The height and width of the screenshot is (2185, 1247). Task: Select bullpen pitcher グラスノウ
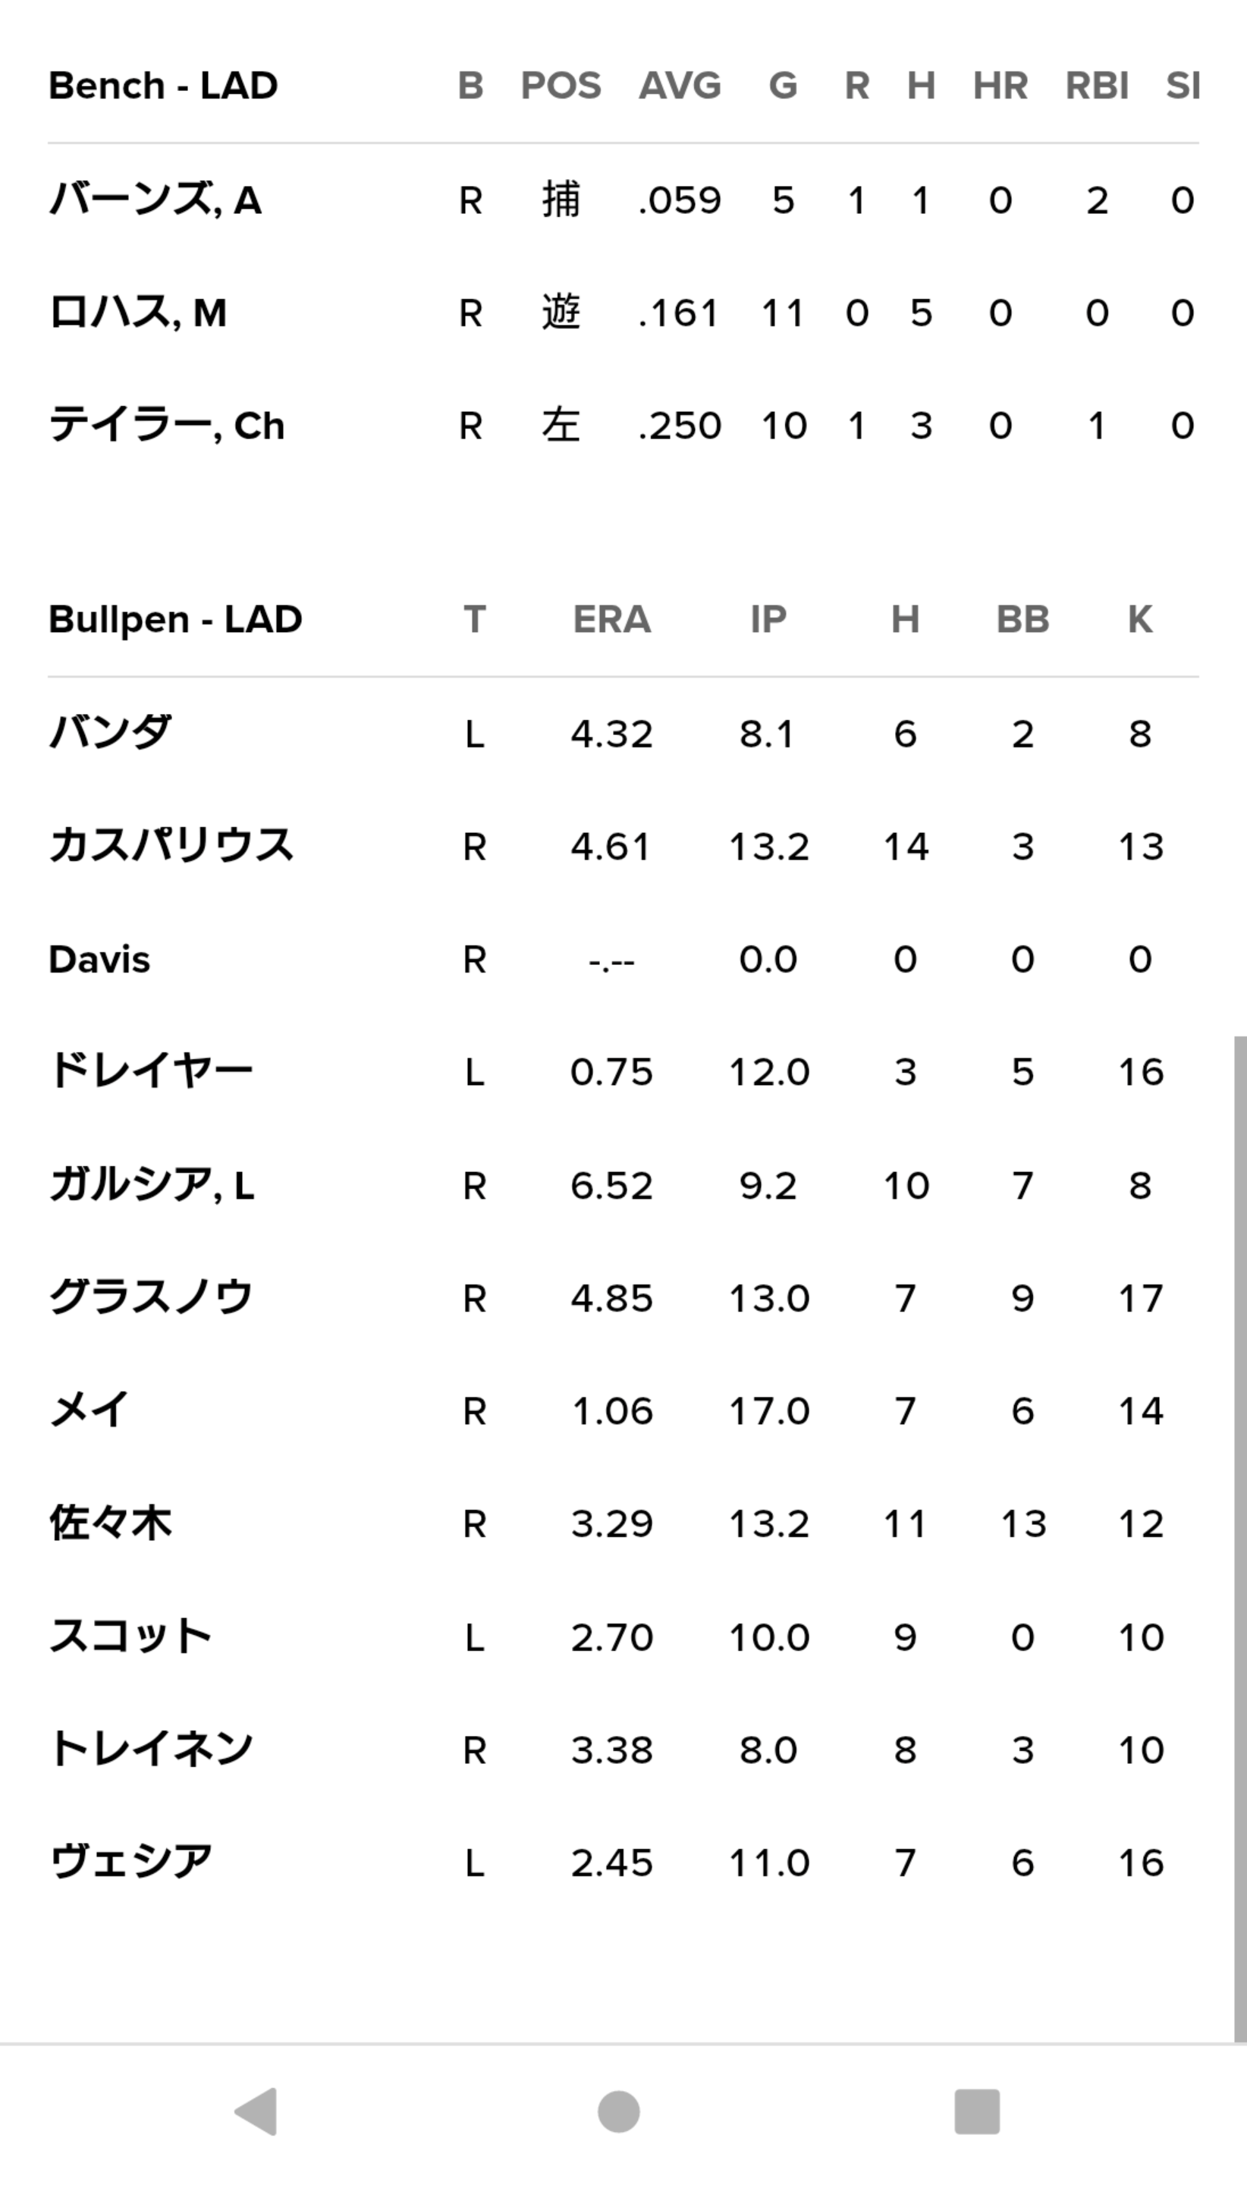151,1297
